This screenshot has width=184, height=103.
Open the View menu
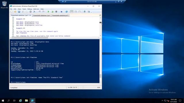point(19,9)
